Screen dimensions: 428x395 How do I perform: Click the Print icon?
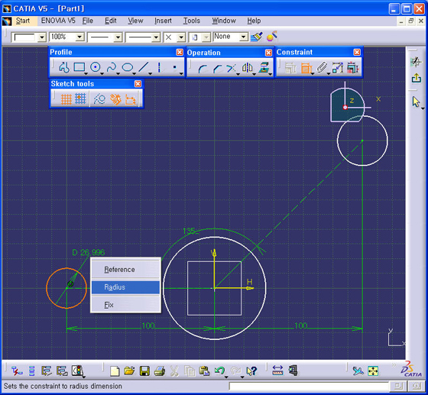coord(160,371)
